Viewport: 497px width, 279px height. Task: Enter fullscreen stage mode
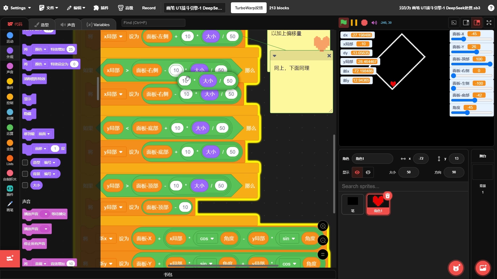pyautogui.click(x=489, y=23)
